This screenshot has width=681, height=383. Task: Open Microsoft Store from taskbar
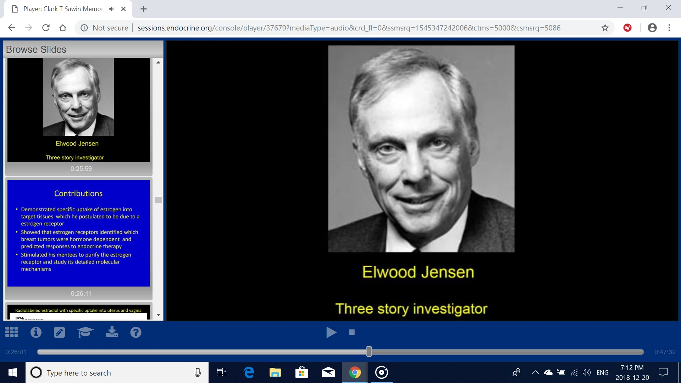[301, 372]
